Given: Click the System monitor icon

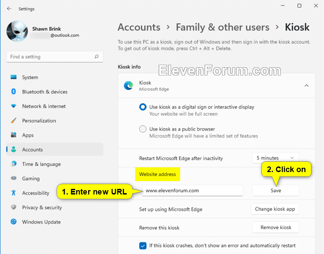Looking at the screenshot, I should [x=14, y=77].
